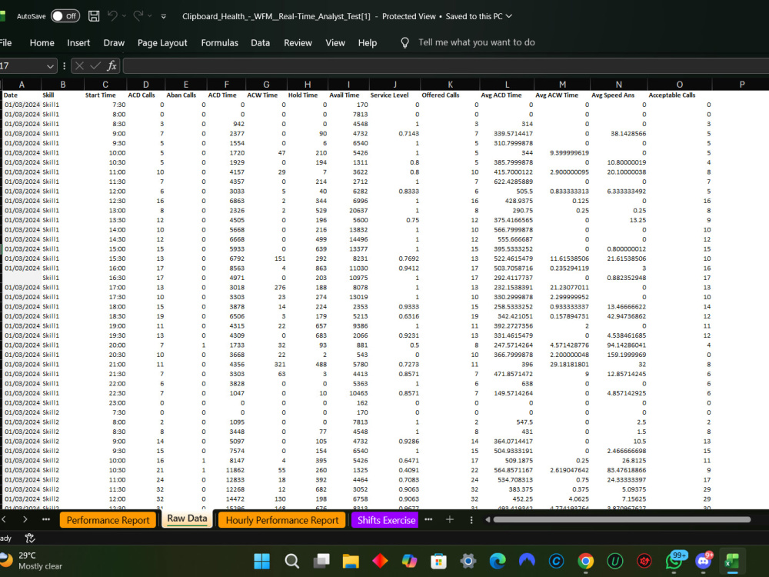
Task: Open Microsoft Edge from taskbar
Action: coord(498,561)
